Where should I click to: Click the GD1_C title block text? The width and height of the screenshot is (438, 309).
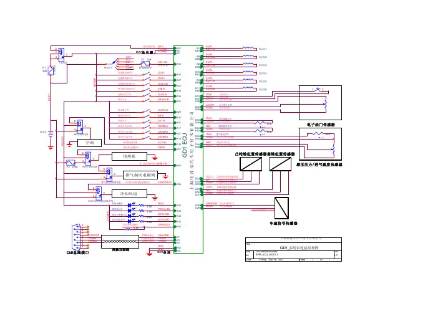tap(299, 248)
